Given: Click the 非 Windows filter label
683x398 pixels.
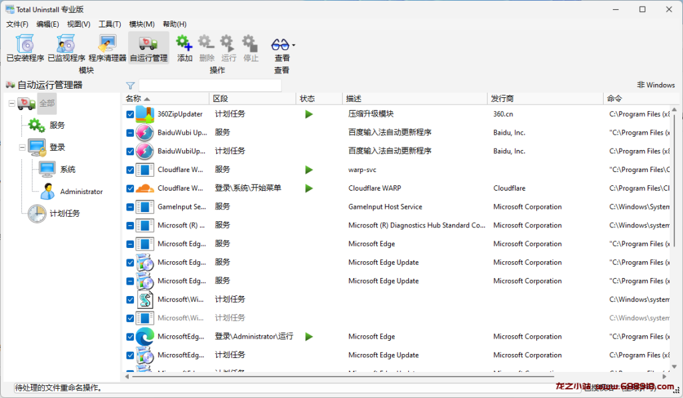Looking at the screenshot, I should coord(656,85).
